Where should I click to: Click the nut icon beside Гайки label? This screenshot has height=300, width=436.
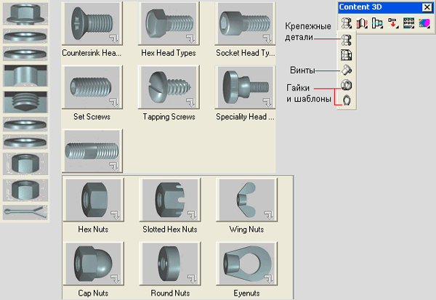click(347, 86)
